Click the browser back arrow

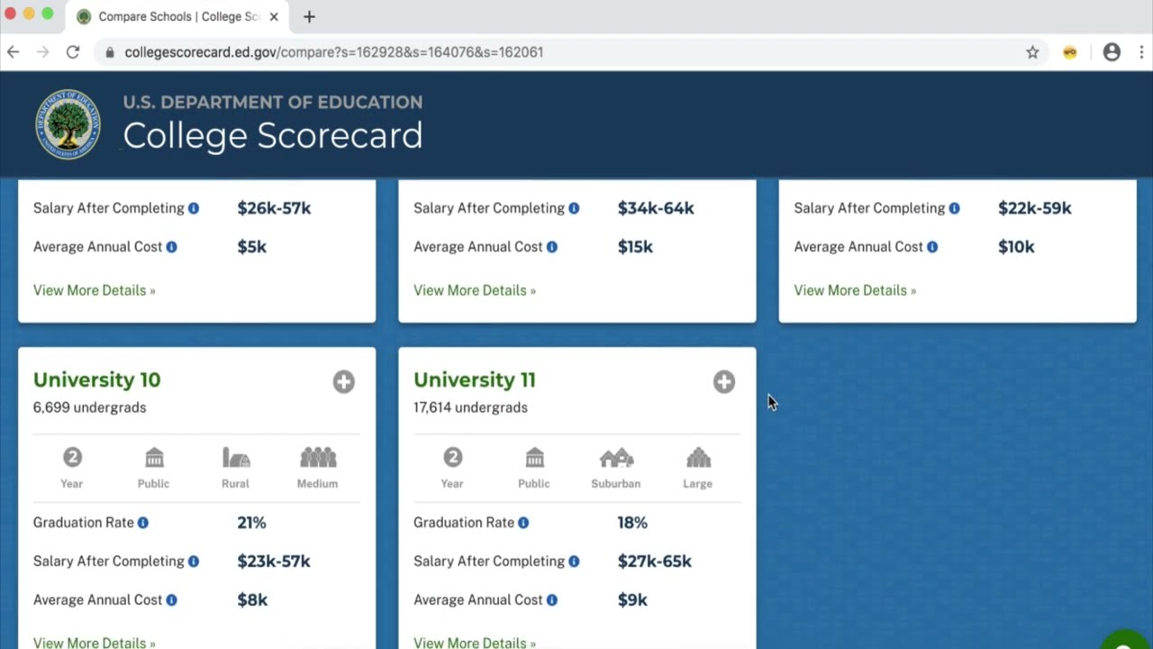[x=14, y=52]
